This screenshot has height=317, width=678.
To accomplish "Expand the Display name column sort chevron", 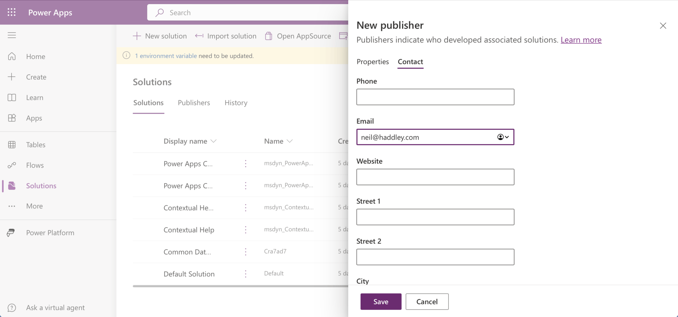I will [x=214, y=141].
